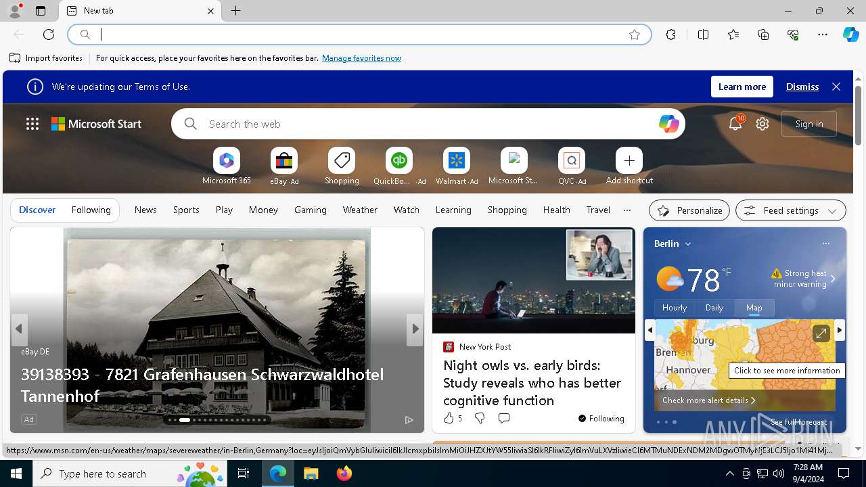The width and height of the screenshot is (866, 487).
Task: Open File Explorer from taskbar
Action: coord(311,473)
